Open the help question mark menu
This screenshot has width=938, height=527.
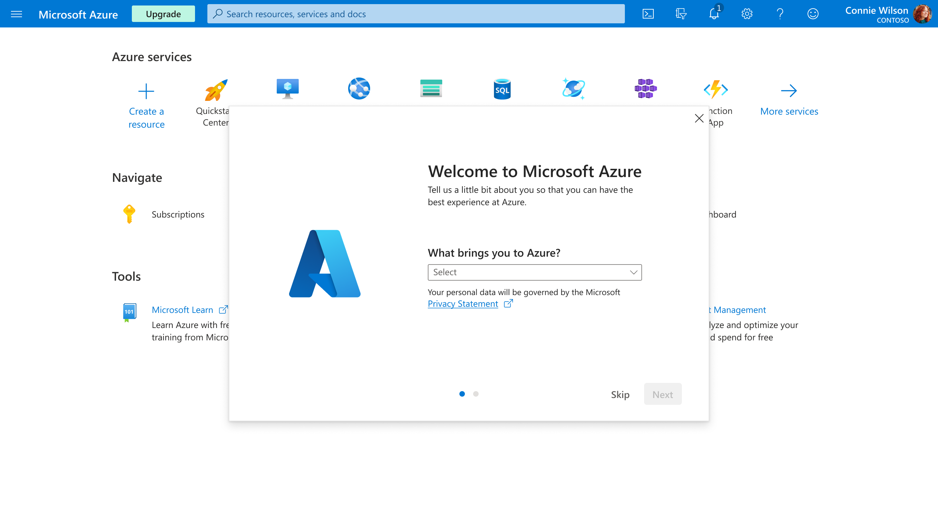780,14
